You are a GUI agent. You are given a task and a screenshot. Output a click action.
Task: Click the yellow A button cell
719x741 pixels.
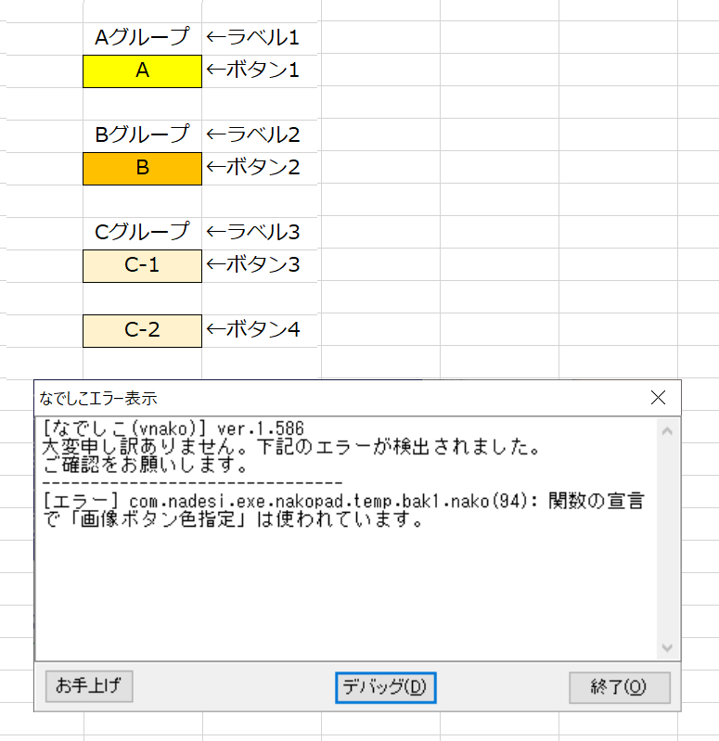[x=142, y=71]
